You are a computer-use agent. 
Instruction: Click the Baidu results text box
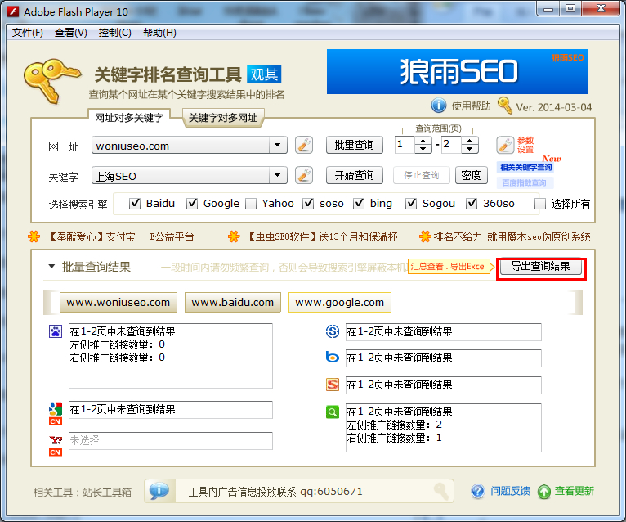(x=171, y=356)
